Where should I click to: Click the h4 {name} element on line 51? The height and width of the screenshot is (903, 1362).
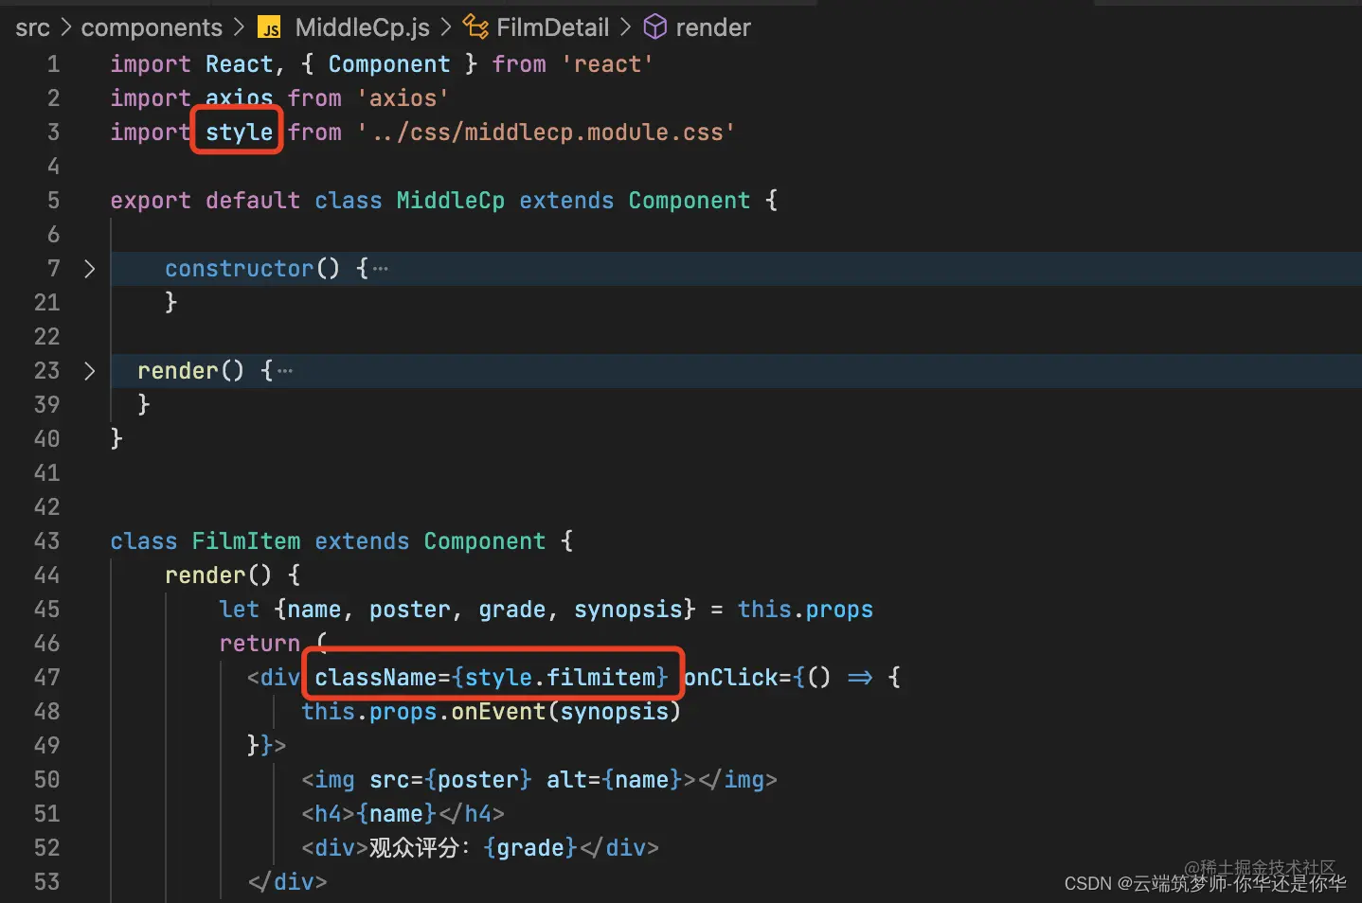click(x=403, y=814)
